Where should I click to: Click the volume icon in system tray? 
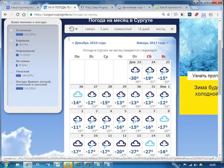195,165
